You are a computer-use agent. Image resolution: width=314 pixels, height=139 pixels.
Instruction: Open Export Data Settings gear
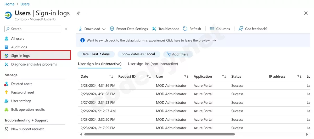pos(112,29)
